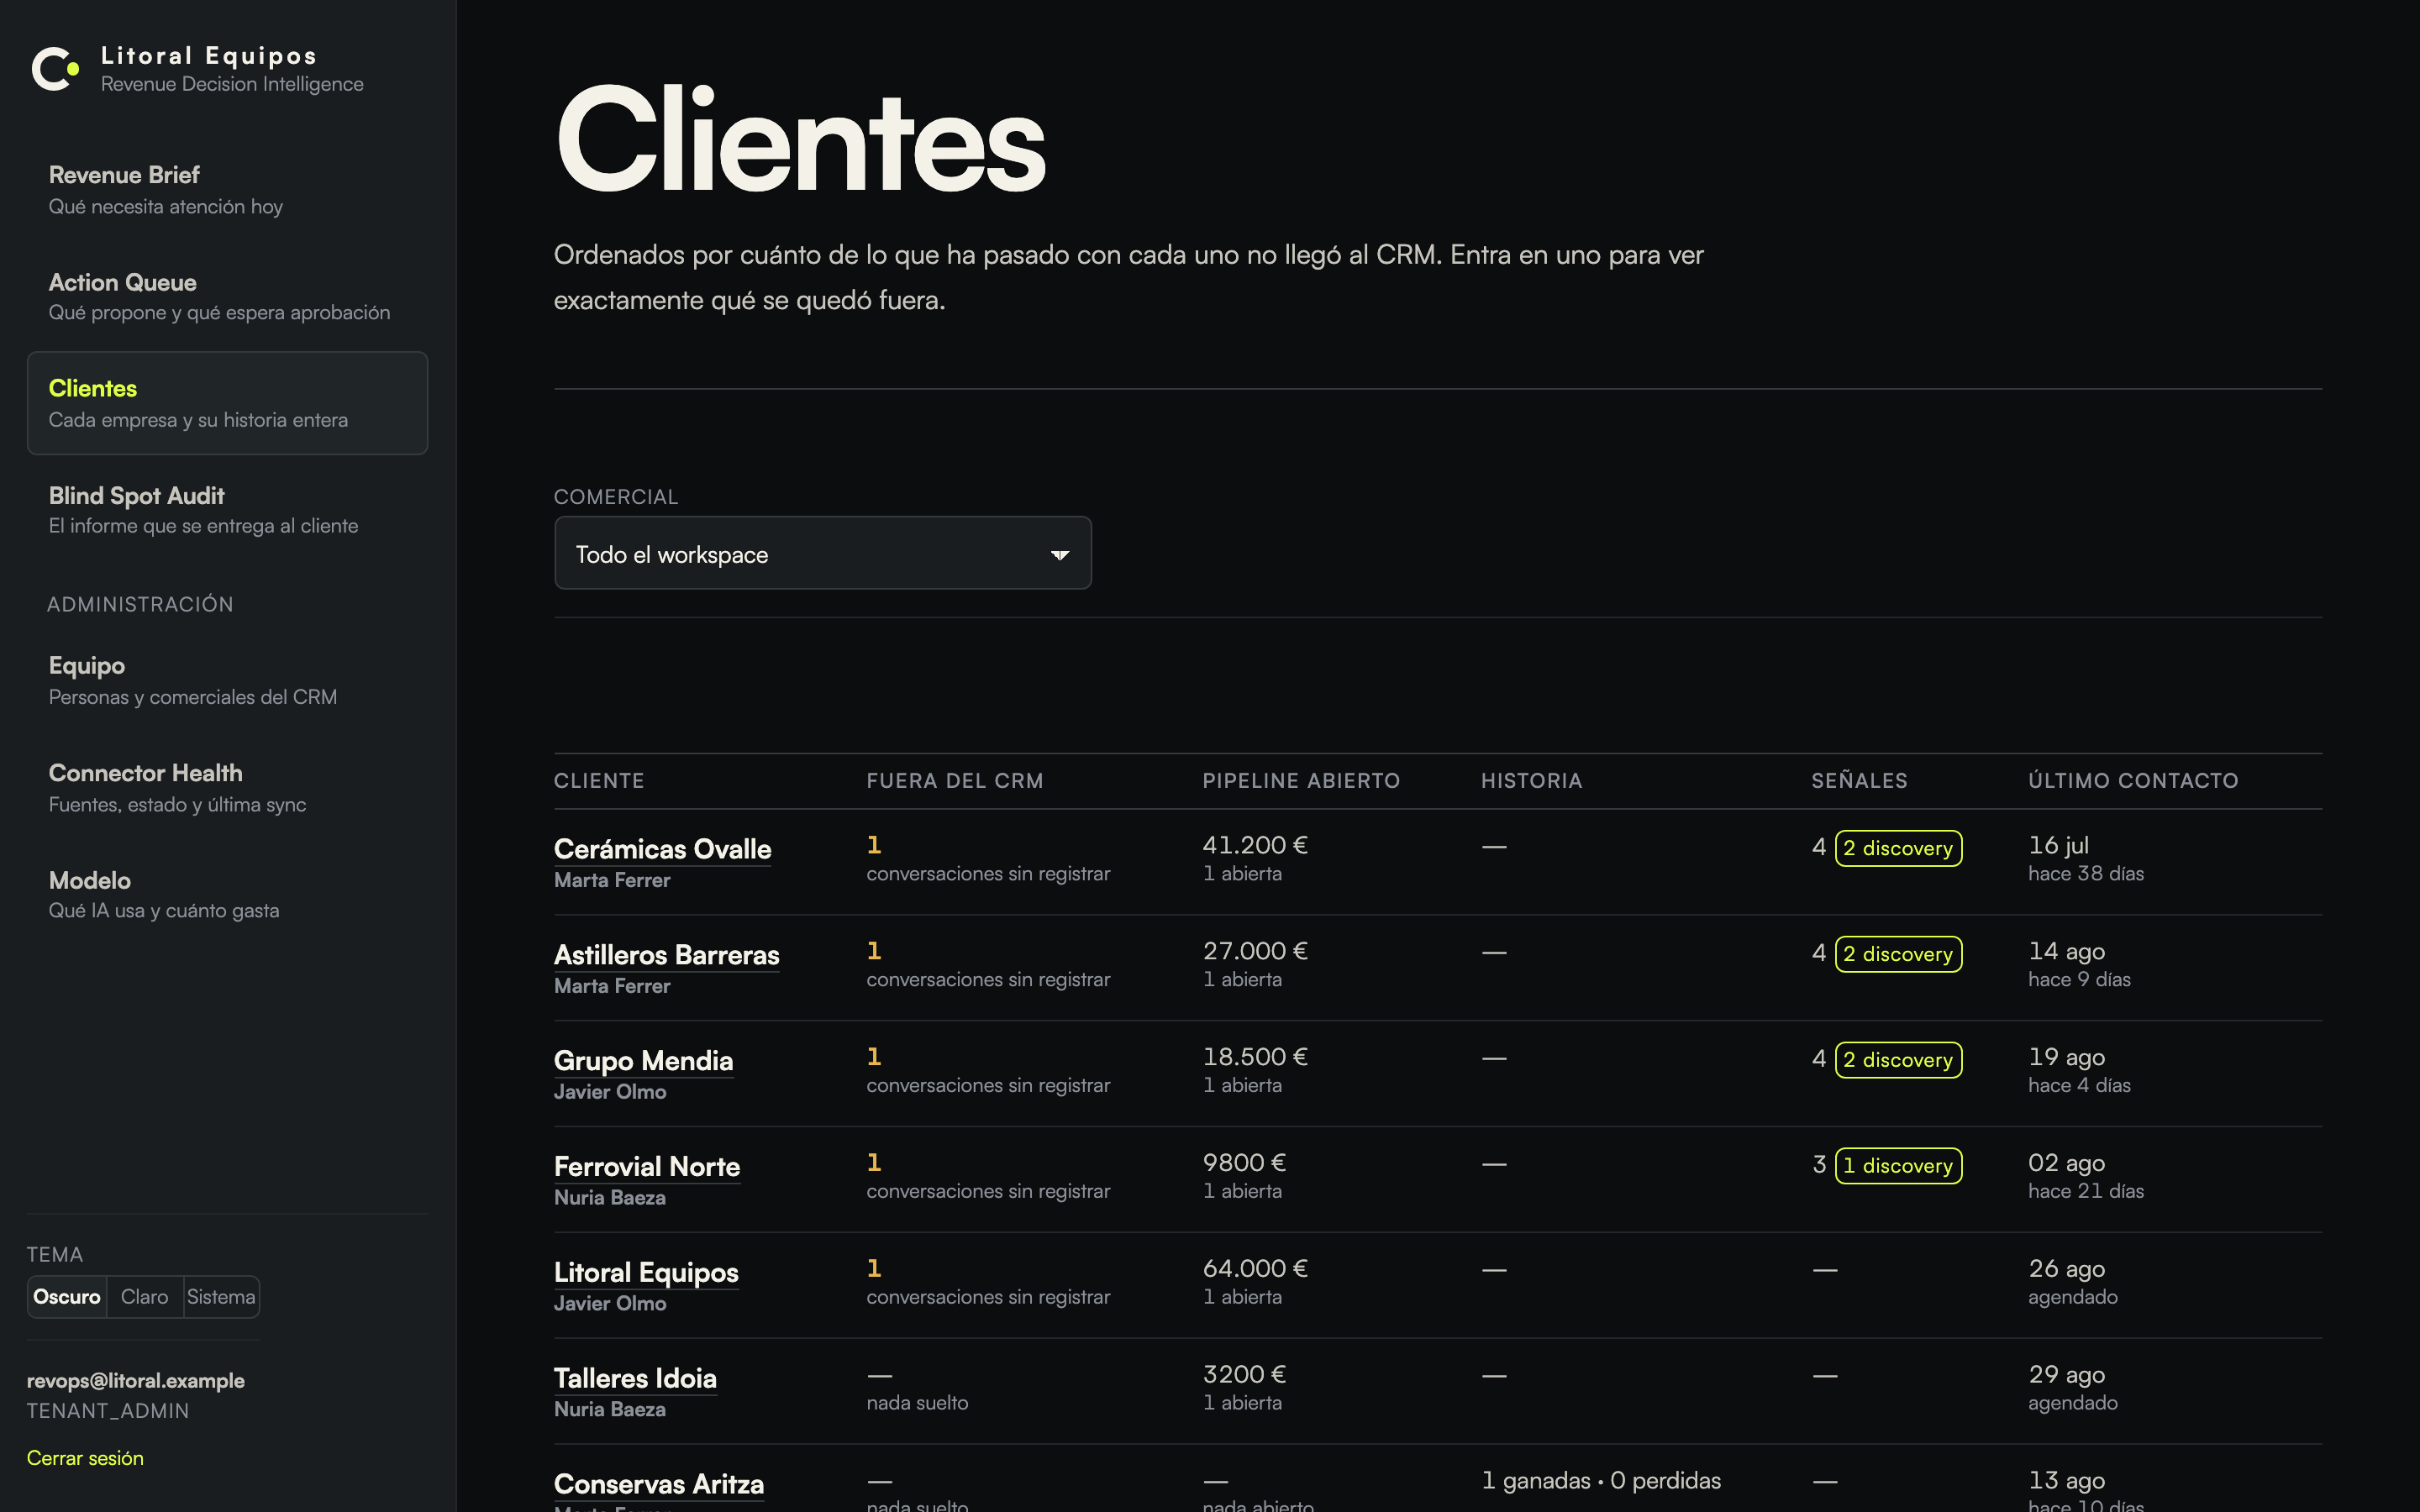The image size is (2420, 1512).
Task: Open client Grupo Mendia
Action: tap(643, 1061)
